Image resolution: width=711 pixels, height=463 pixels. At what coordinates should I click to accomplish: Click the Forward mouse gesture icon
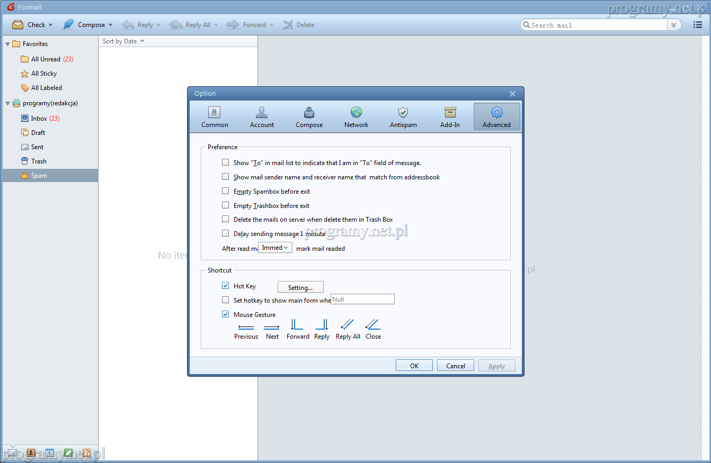[x=297, y=324]
